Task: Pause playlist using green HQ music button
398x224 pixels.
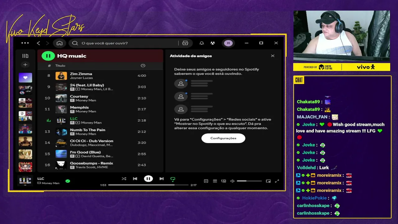Action: tap(48, 56)
